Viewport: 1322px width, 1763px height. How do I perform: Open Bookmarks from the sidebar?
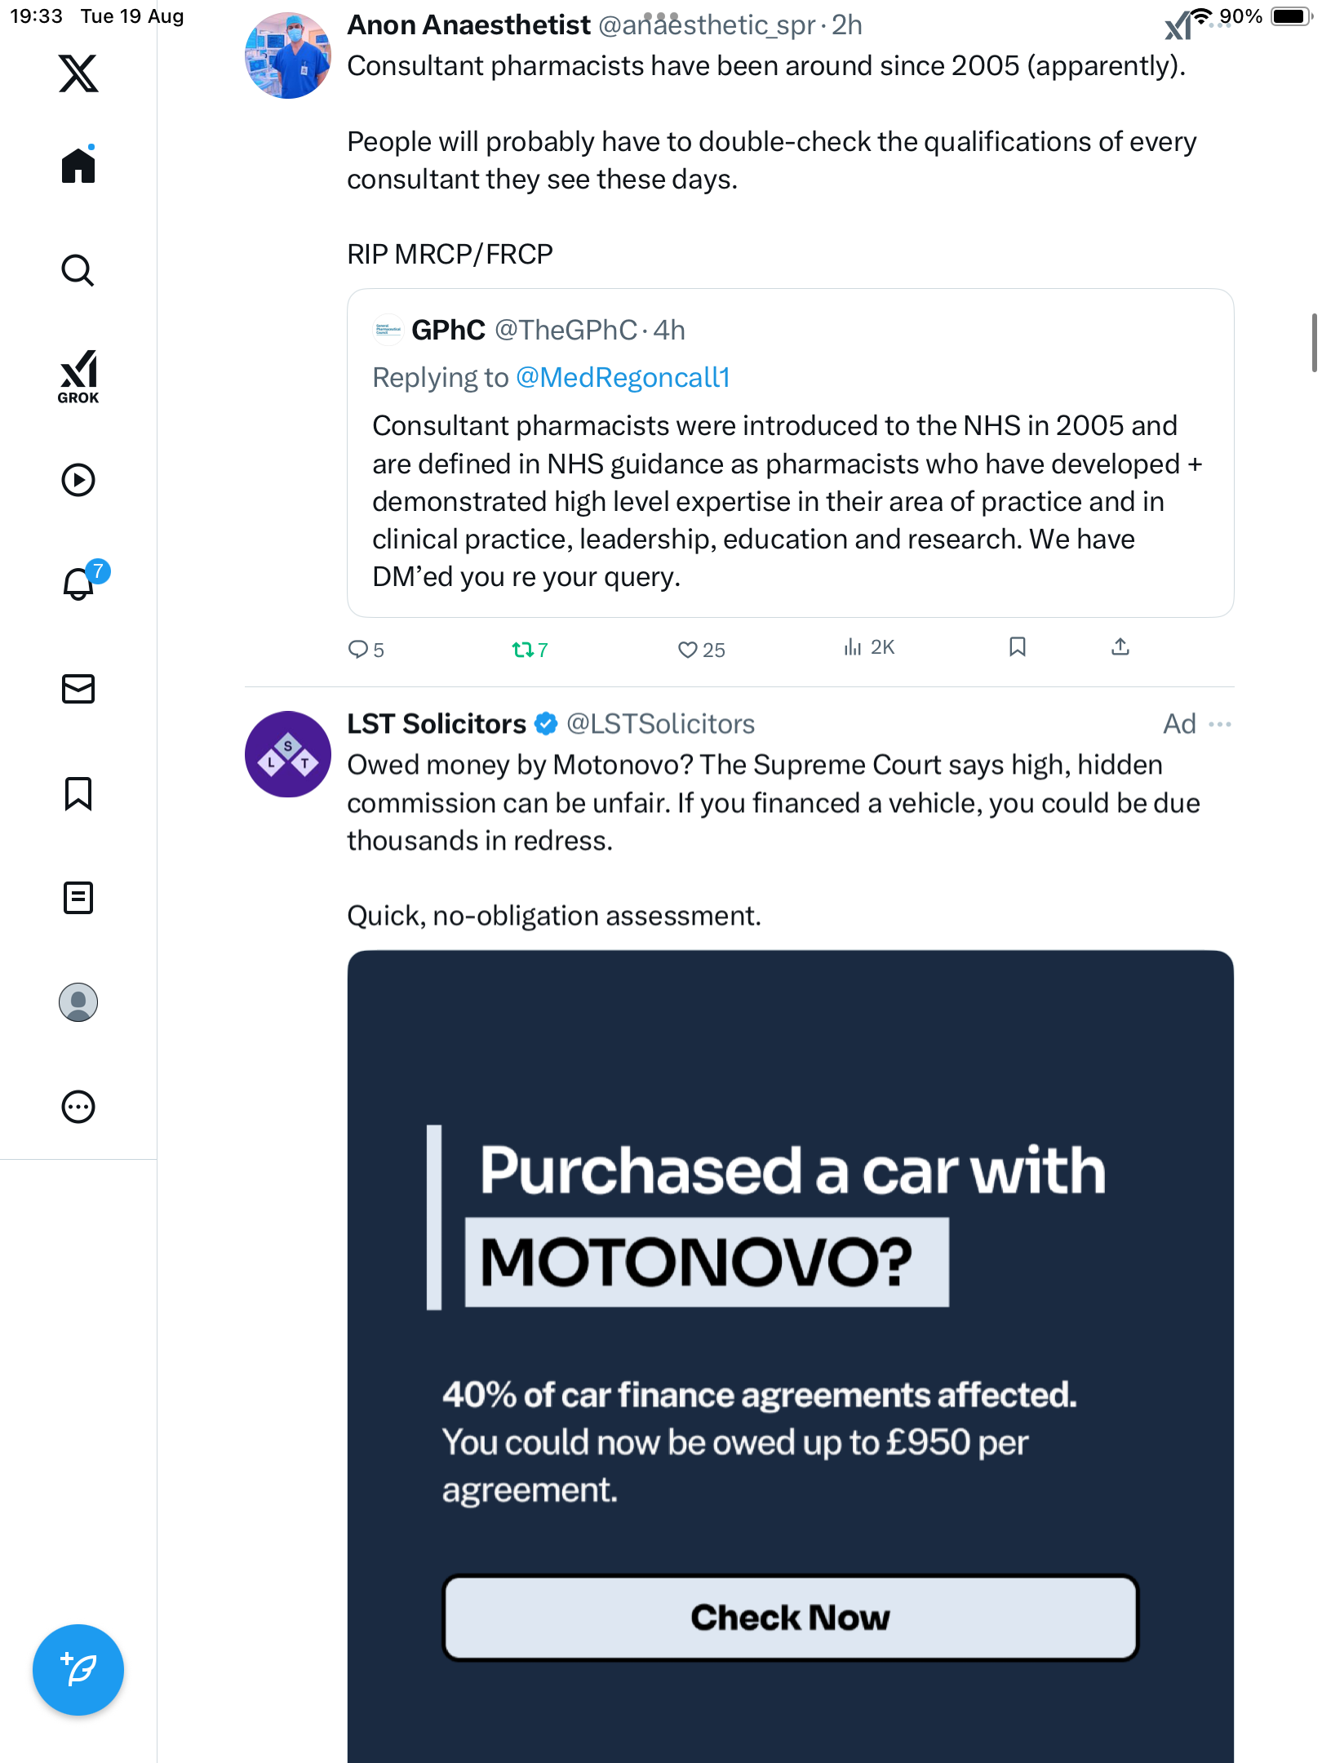pyautogui.click(x=78, y=793)
